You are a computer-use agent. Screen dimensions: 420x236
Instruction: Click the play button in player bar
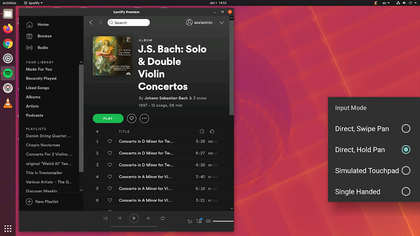(134, 218)
